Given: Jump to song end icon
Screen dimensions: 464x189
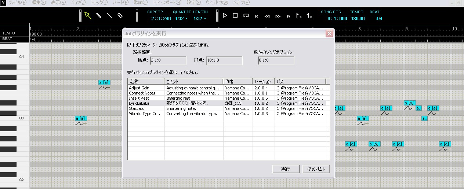Looking at the screenshot, I should coord(289,16).
